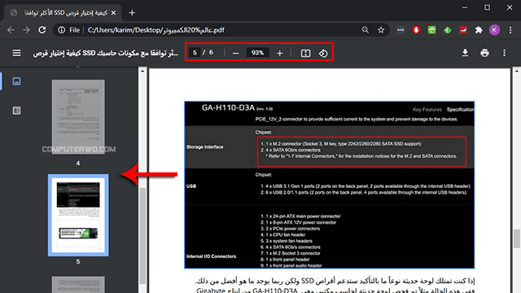
Task: Reload the PDF page
Action: (x=42, y=30)
